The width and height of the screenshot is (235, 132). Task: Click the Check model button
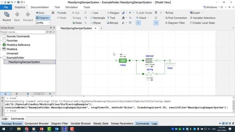(x=141, y=18)
